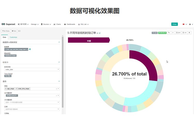194x116 pixels.
Task: Open the embed code icon
Action: click(x=173, y=33)
